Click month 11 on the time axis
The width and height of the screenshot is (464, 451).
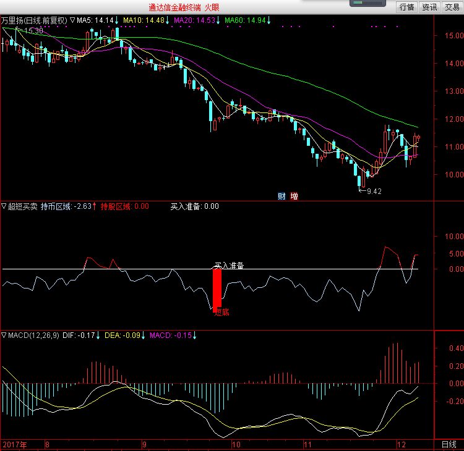pyautogui.click(x=307, y=444)
